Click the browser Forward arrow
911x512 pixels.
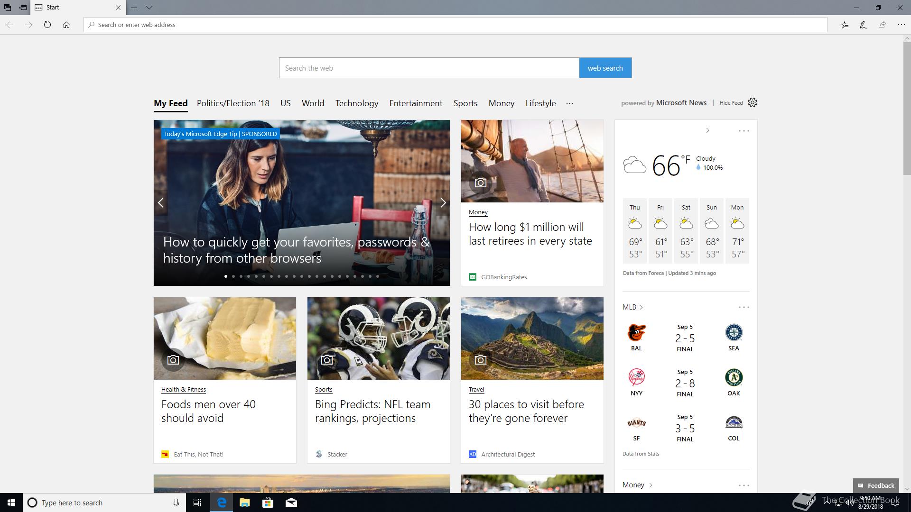[28, 25]
